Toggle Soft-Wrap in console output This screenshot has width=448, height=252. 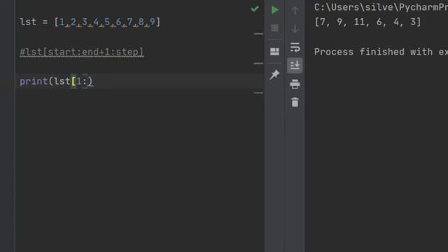pos(295,48)
